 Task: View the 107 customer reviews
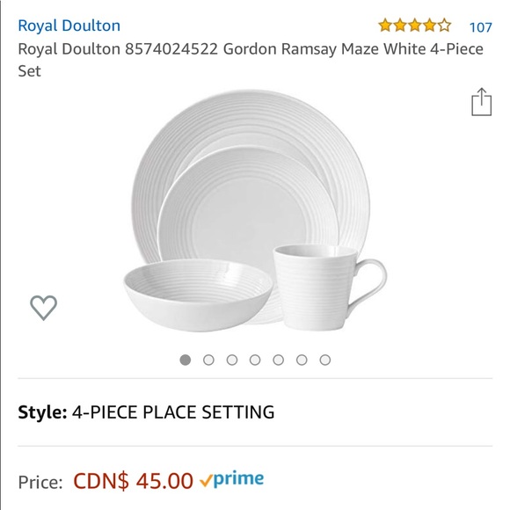(x=480, y=27)
